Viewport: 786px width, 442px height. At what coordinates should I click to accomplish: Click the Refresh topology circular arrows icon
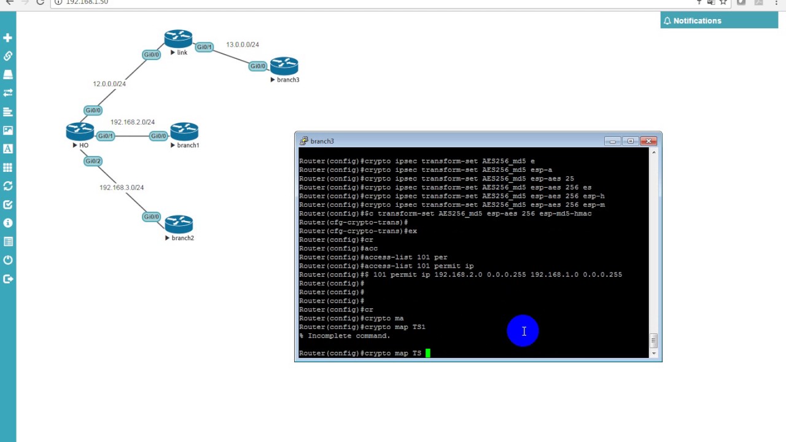pyautogui.click(x=8, y=185)
